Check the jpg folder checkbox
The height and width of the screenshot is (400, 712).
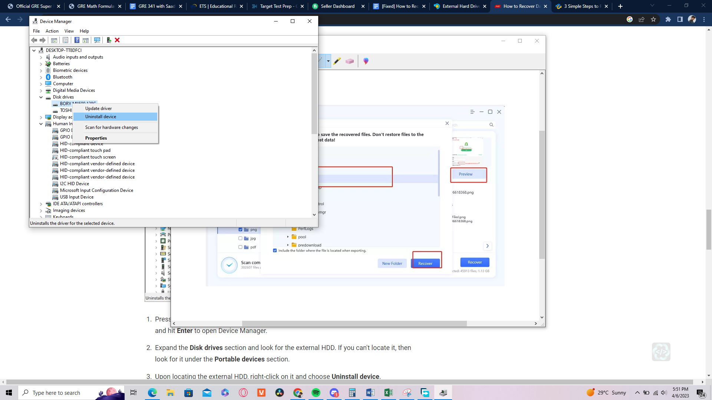point(240,239)
